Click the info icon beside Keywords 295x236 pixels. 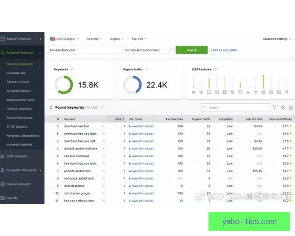[72, 69]
